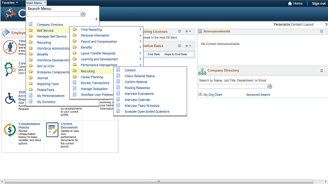Click the Sign out link
The image size is (328, 184).
(319, 4)
